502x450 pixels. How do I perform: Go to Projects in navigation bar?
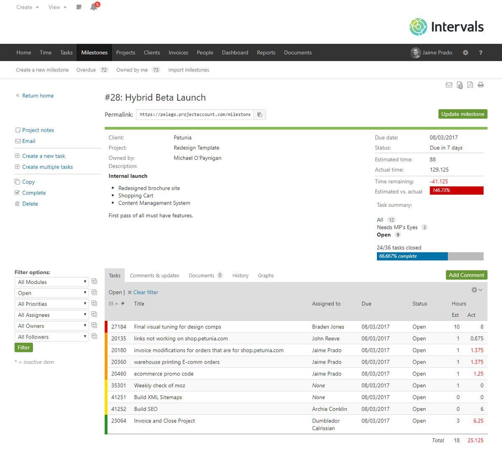pos(125,53)
